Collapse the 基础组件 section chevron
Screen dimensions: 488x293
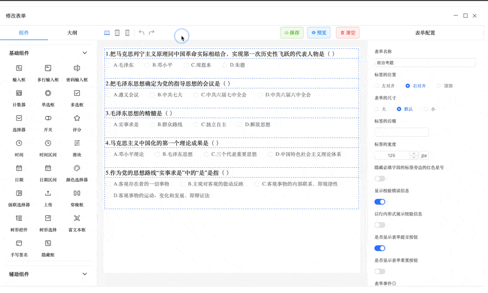[x=85, y=53]
